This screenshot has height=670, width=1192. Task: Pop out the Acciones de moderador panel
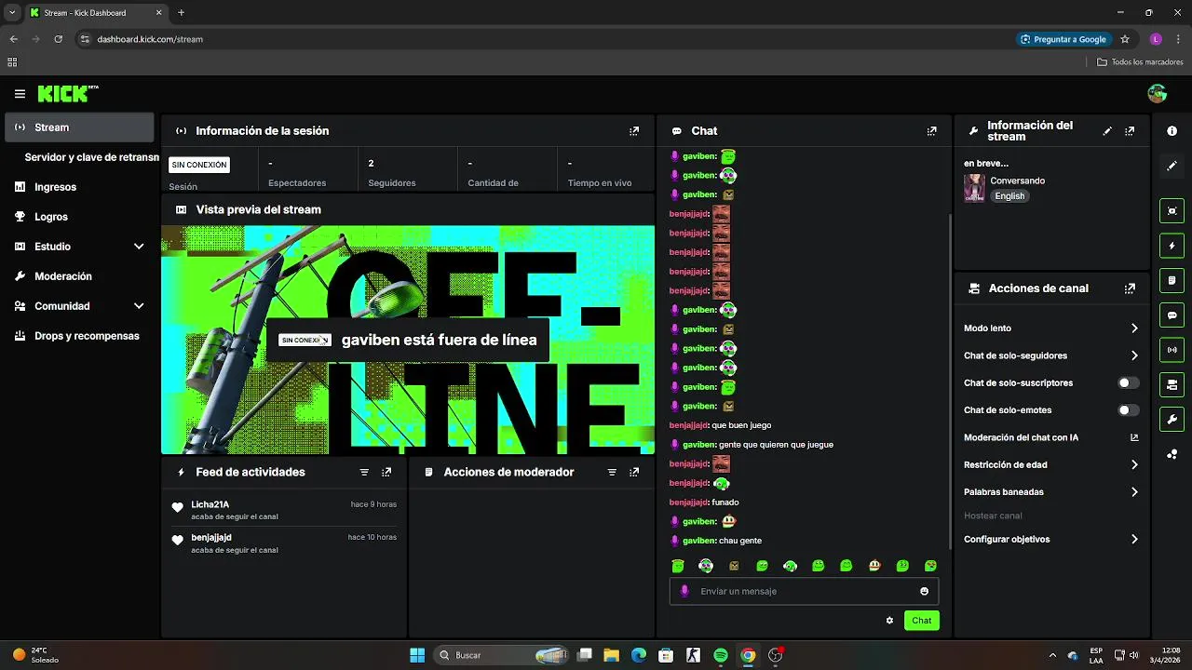click(634, 473)
